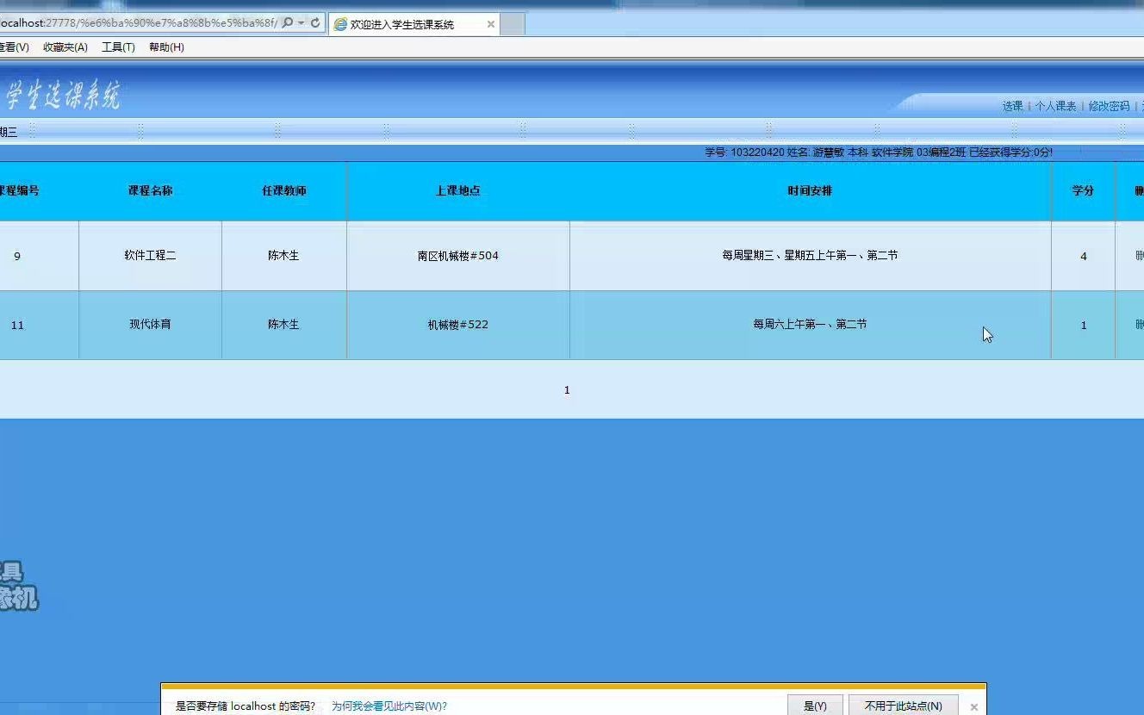The image size is (1144, 715).
Task: Click 陈木生 in the 现代体育 row
Action: pyautogui.click(x=283, y=325)
